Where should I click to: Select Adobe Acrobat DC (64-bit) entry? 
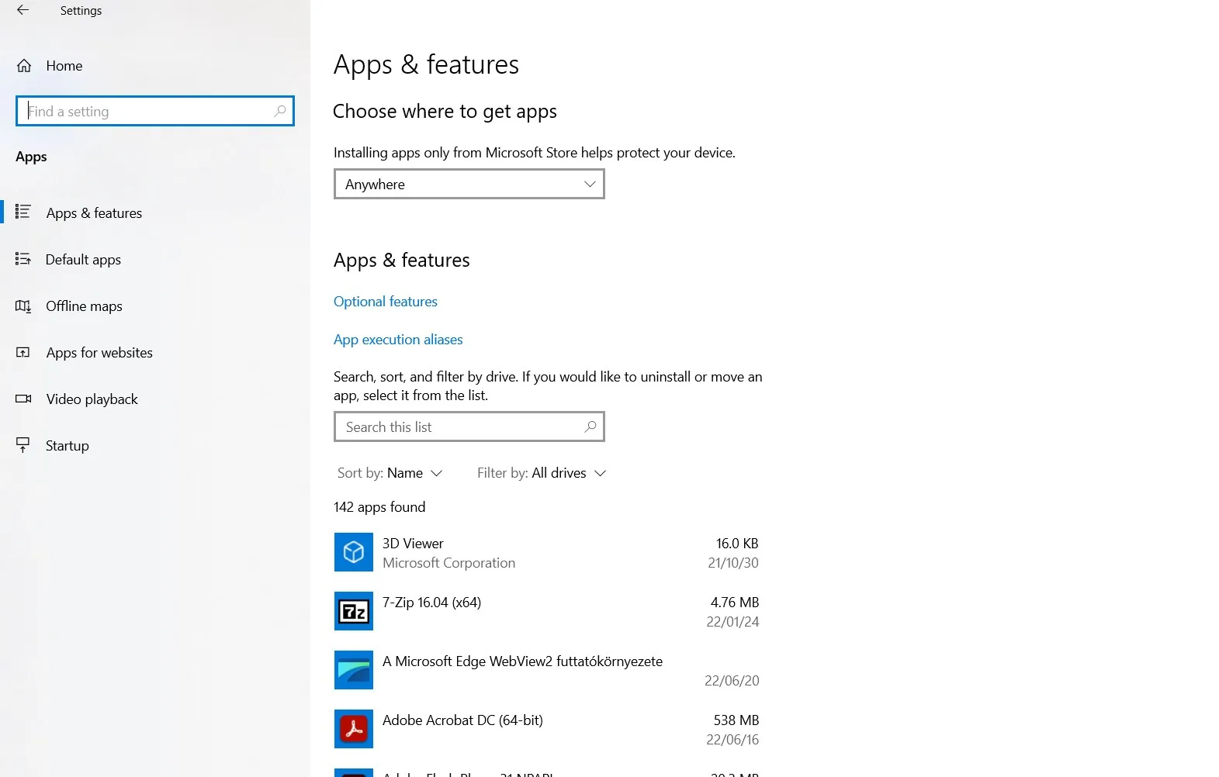tap(547, 729)
